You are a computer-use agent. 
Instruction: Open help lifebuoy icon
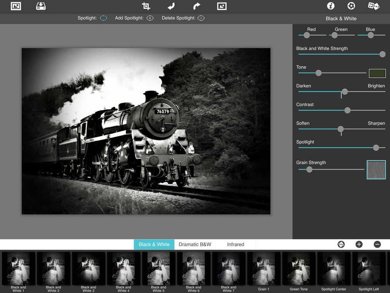coord(351,6)
